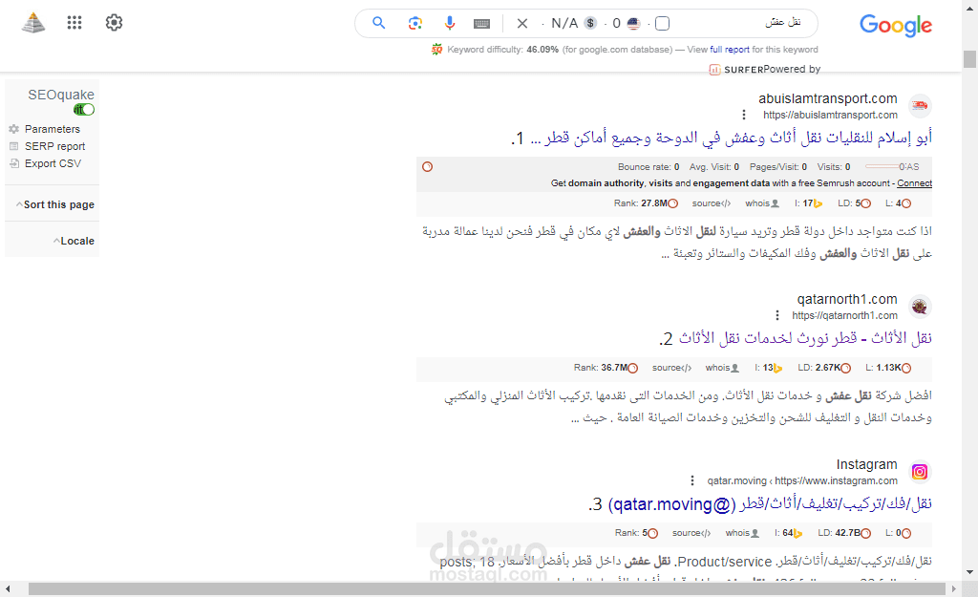
Task: Click L: 4 parameter
Action: pyautogui.click(x=898, y=203)
